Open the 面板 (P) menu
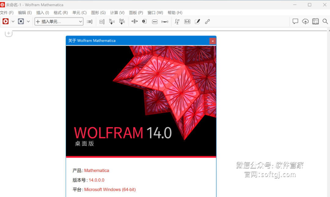This screenshot has height=197, width=330. (x=136, y=13)
